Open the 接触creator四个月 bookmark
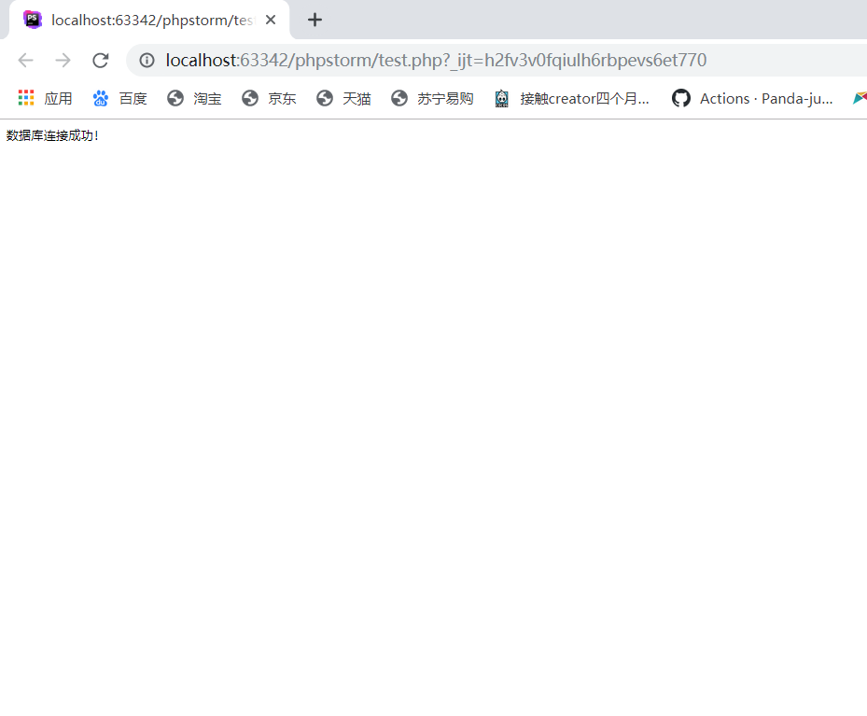The image size is (867, 716). pos(572,98)
